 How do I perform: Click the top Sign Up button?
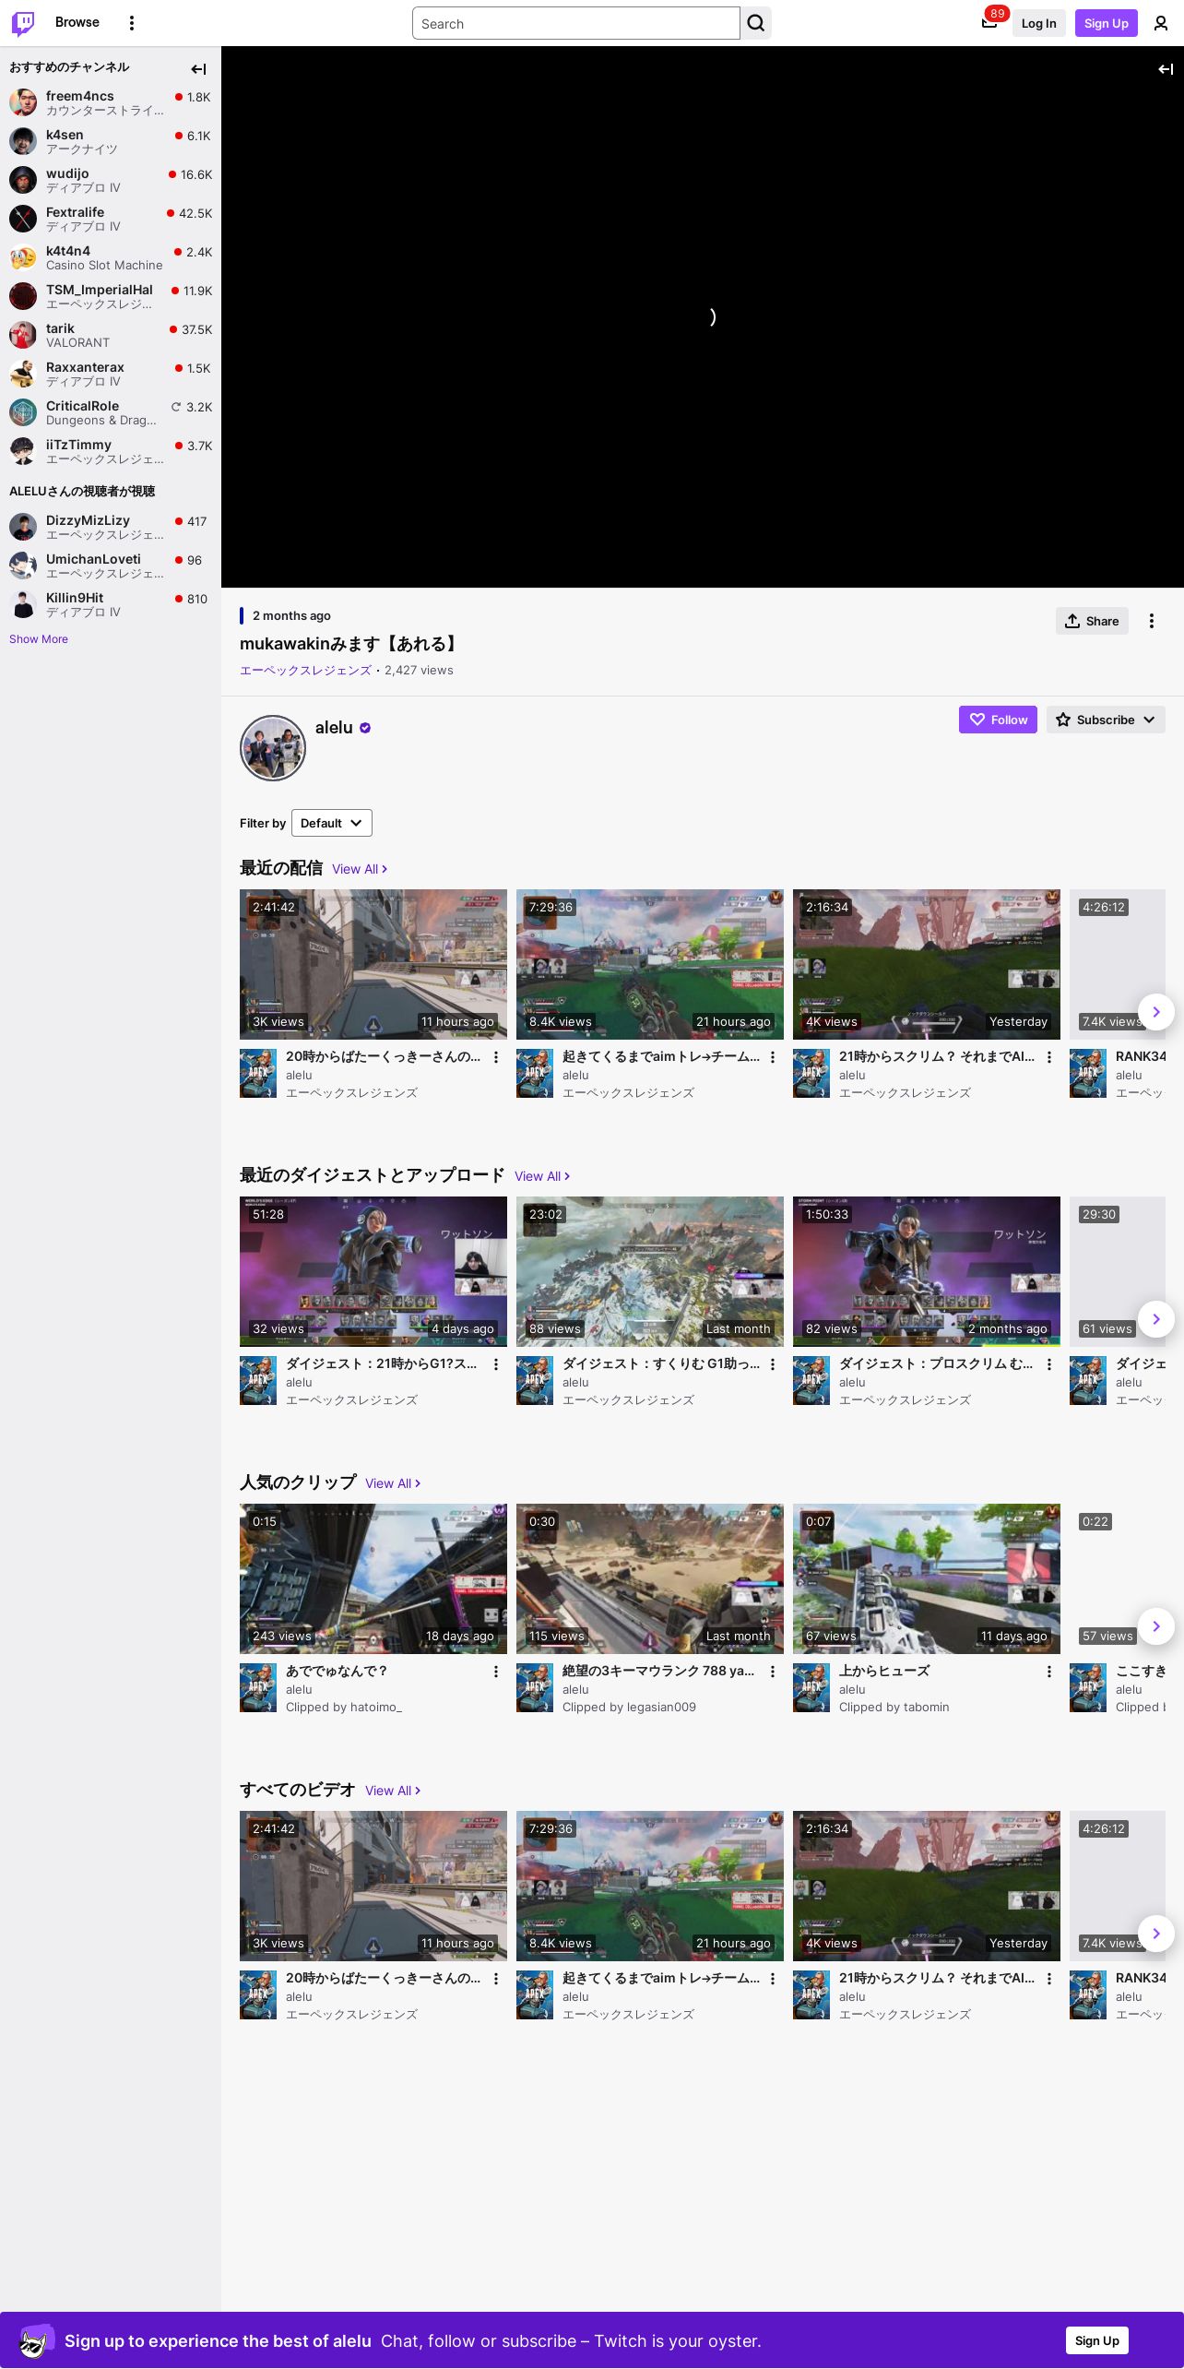(1107, 23)
